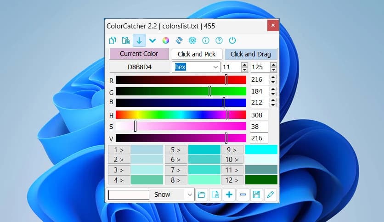Click the open folder icon
Image resolution: width=384 pixels, height=222 pixels.
point(202,194)
